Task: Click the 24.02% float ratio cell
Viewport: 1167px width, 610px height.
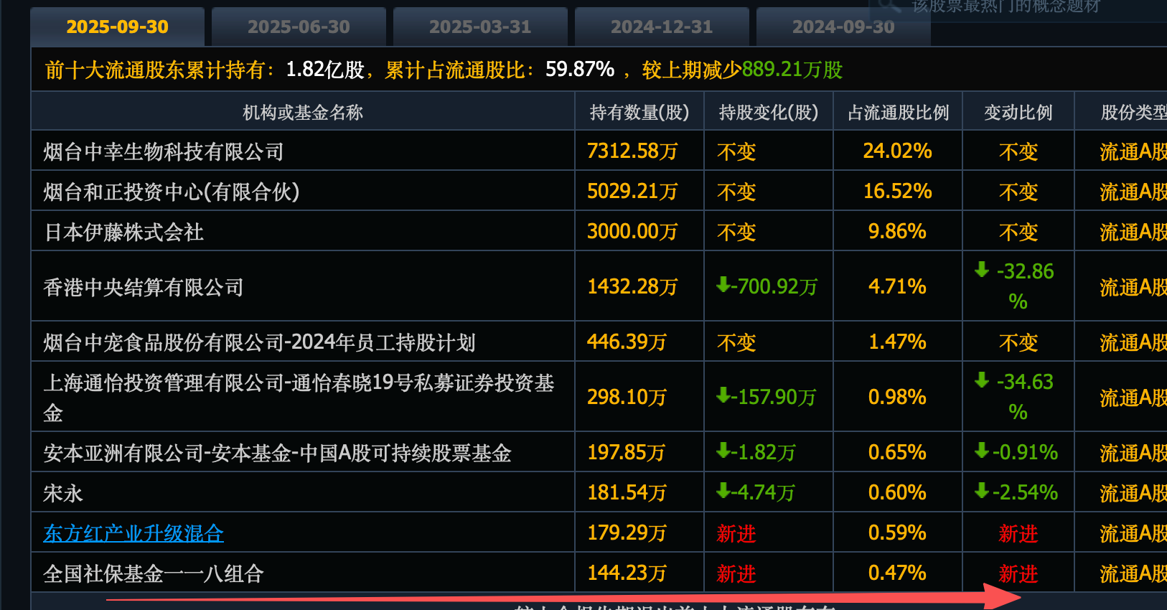Action: click(x=897, y=151)
